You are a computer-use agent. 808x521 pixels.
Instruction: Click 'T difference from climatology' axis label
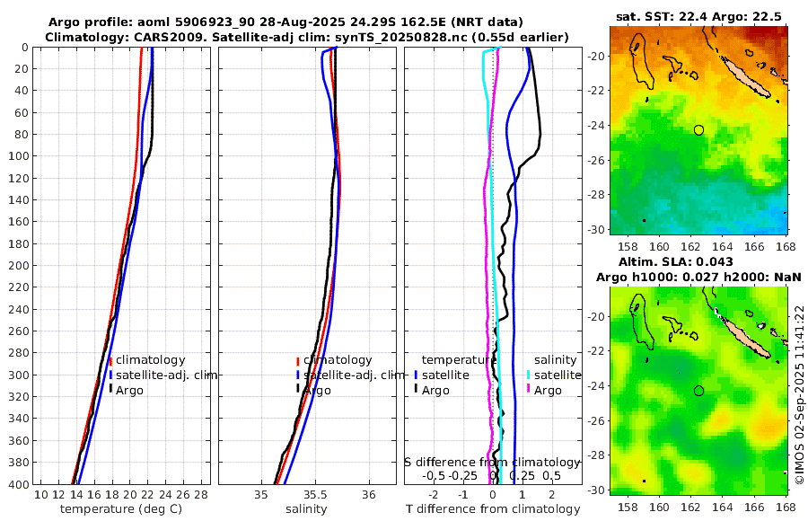point(493,508)
